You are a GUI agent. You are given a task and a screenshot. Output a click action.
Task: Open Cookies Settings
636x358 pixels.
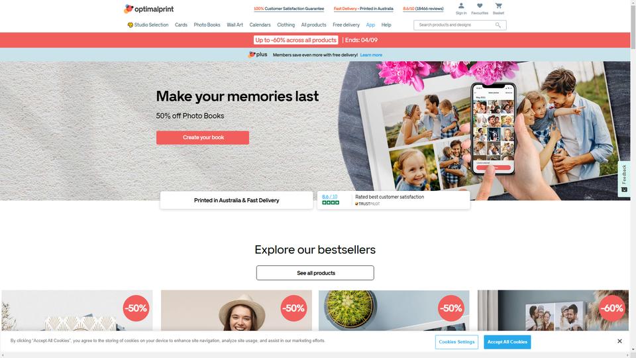456,342
